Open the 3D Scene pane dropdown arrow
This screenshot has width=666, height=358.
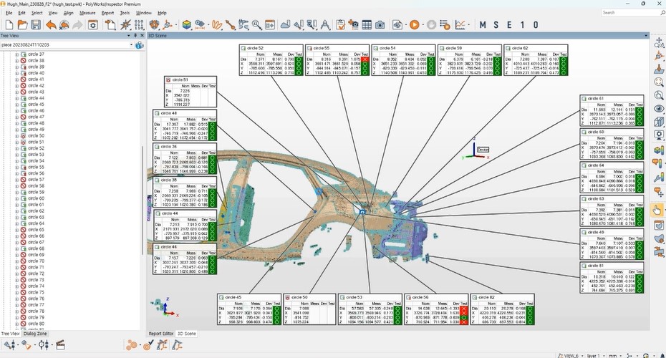pyautogui.click(x=646, y=36)
